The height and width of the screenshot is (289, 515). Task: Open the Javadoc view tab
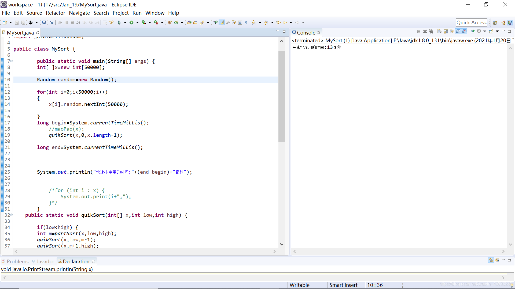(45, 261)
